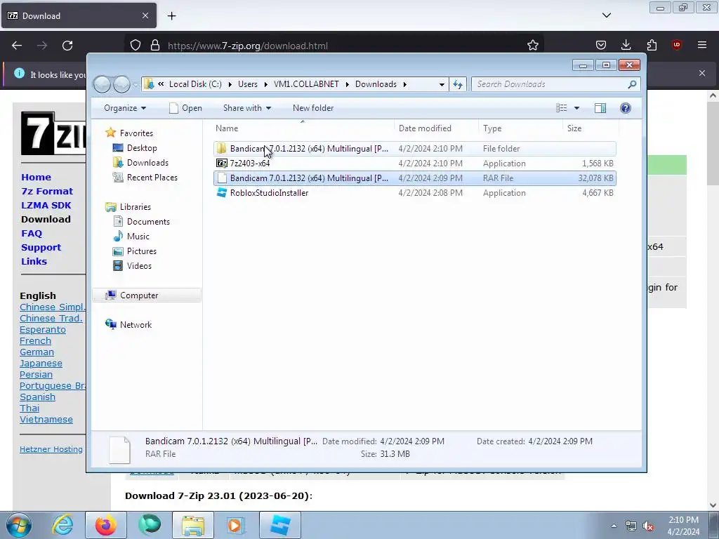Switch to Firefox in taskbar
719x539 pixels.
tap(105, 525)
